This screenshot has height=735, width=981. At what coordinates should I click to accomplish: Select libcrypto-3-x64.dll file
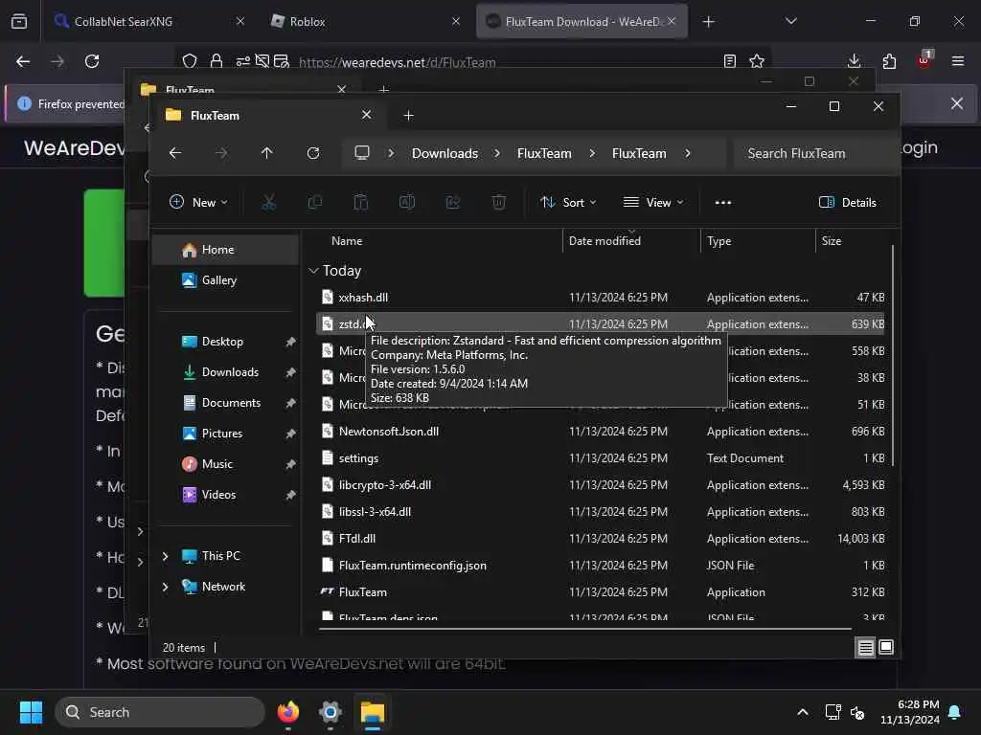(x=601, y=485)
